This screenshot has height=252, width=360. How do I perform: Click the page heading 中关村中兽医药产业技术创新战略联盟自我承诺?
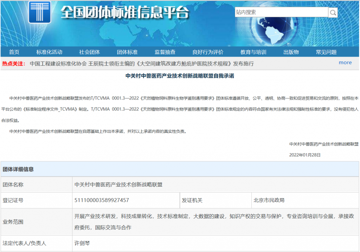point(180,76)
